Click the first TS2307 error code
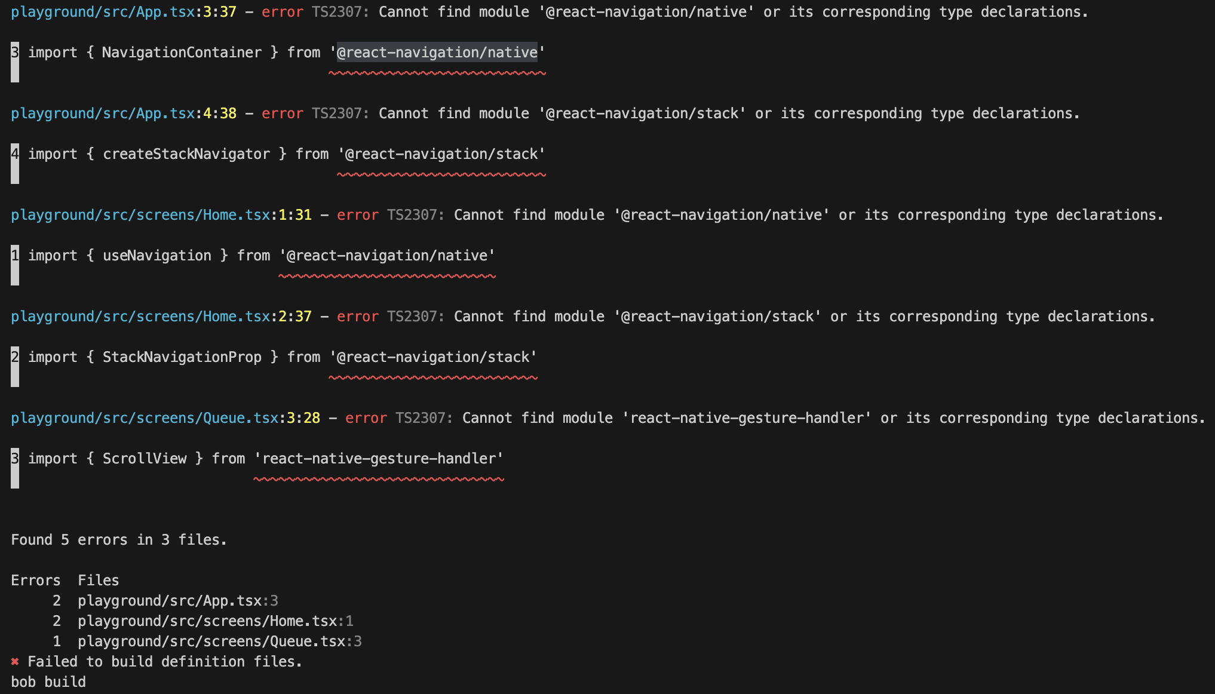Viewport: 1215px width, 694px height. pyautogui.click(x=337, y=11)
